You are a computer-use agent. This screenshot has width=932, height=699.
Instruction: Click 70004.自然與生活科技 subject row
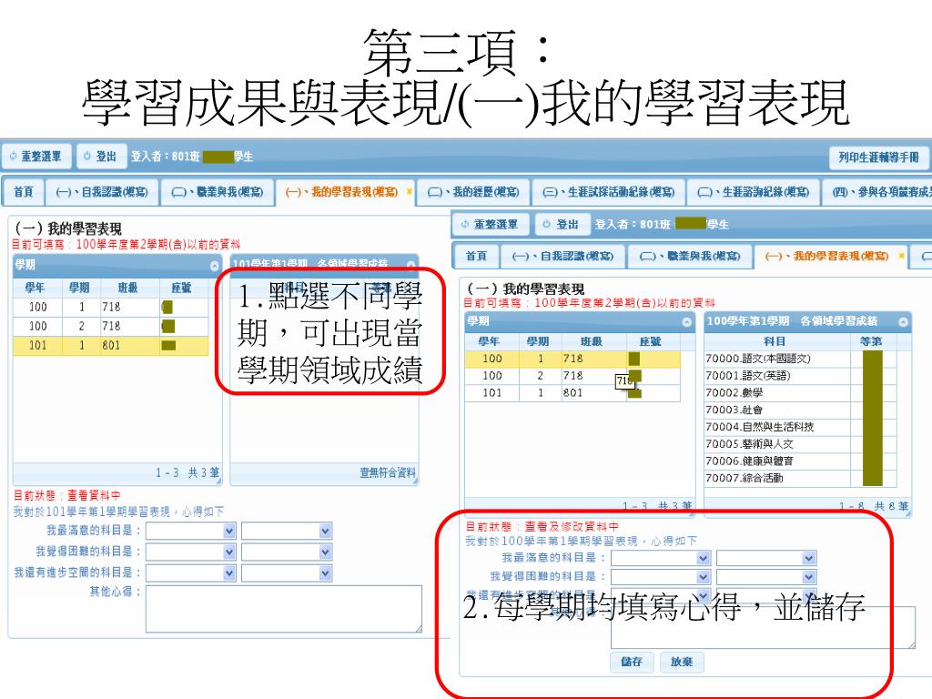click(800, 427)
